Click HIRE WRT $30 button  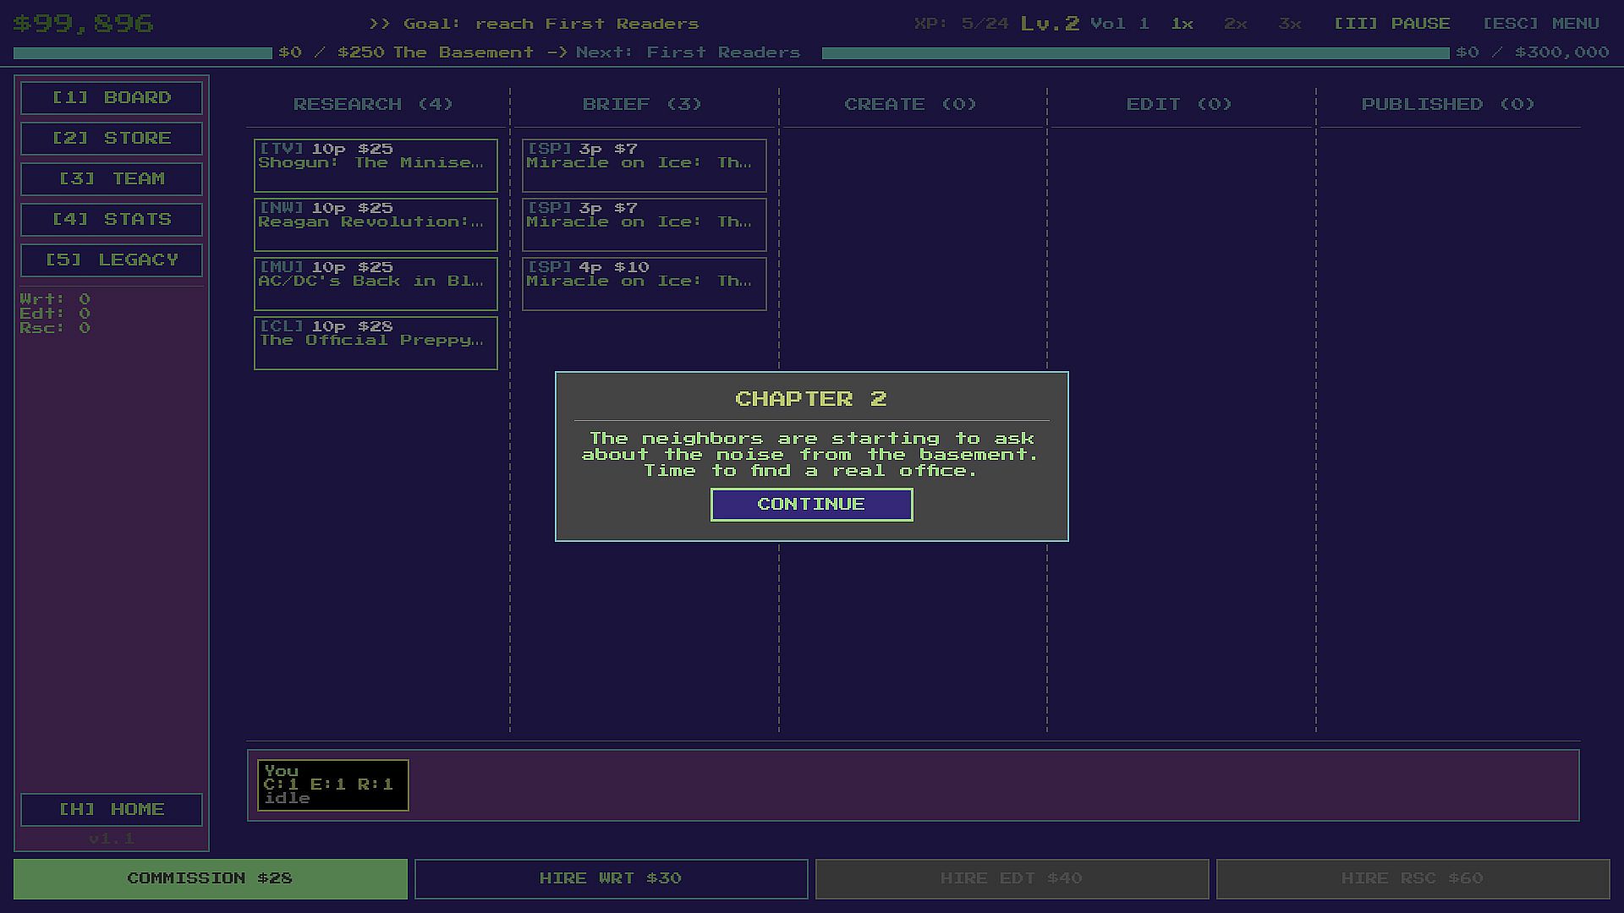(611, 879)
